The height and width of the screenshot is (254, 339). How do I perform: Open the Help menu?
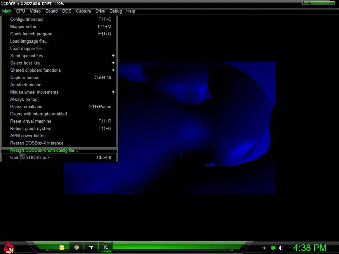pyautogui.click(x=130, y=11)
